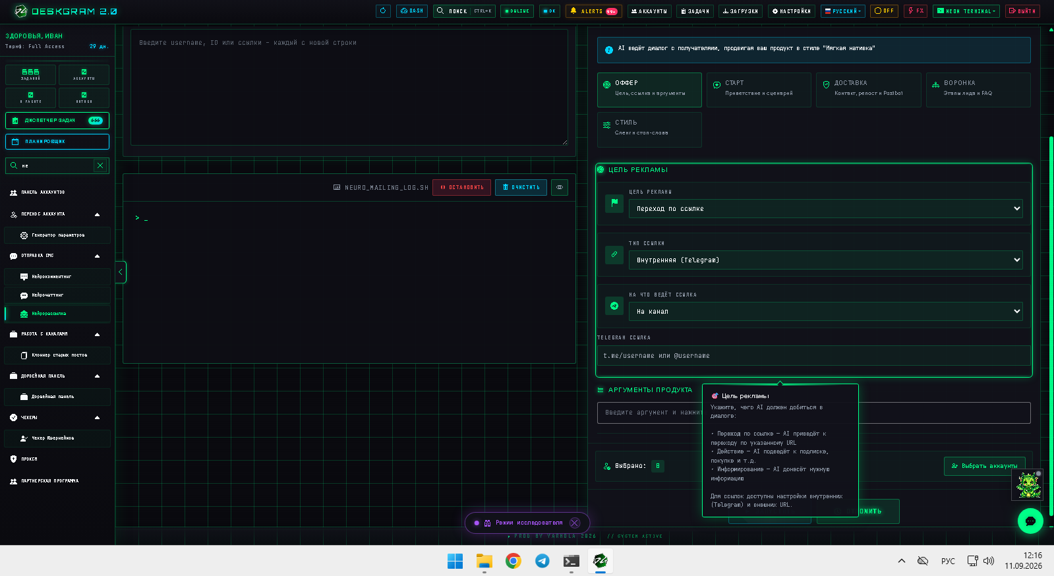The width and height of the screenshot is (1054, 576).
Task: Select the Старт tab
Action: click(x=759, y=90)
